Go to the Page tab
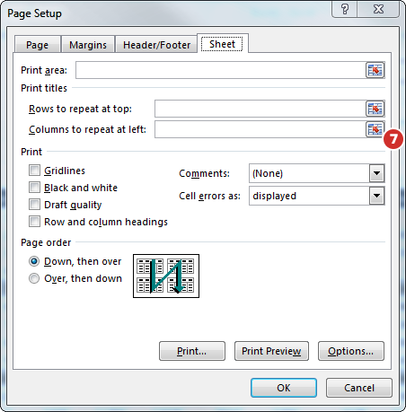 38,45
